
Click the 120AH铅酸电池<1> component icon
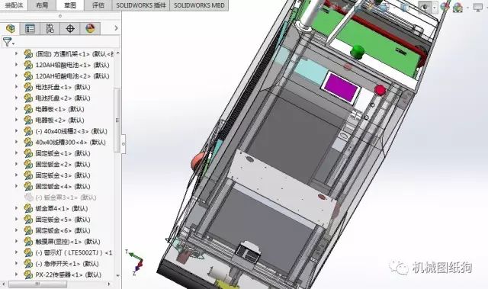[28, 65]
